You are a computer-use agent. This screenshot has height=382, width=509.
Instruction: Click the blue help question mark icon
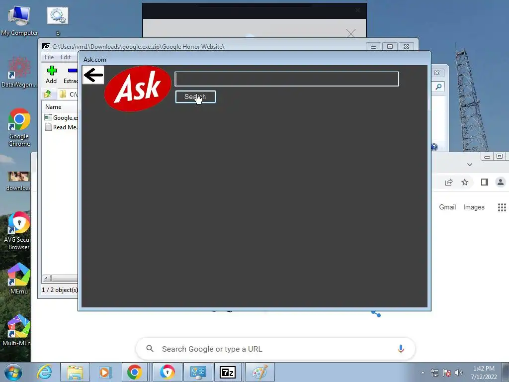(434, 147)
